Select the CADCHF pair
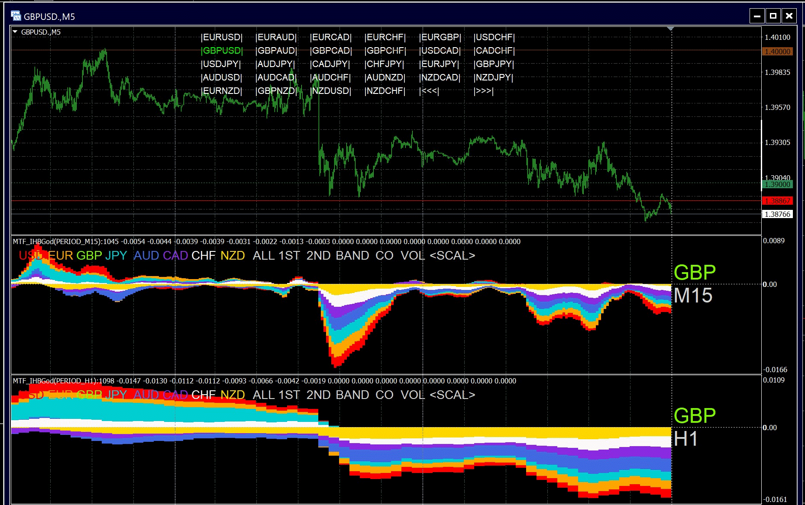This screenshot has height=505, width=805. [x=494, y=51]
